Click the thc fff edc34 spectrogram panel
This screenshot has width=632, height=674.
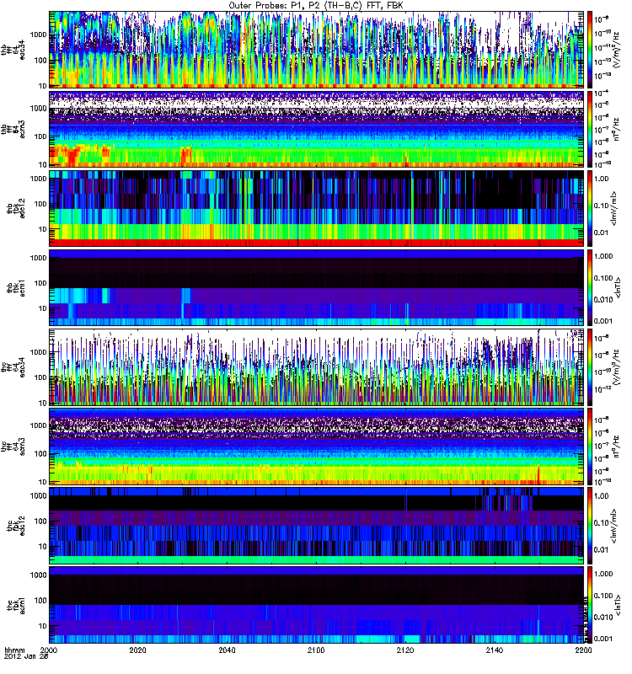coord(316,366)
